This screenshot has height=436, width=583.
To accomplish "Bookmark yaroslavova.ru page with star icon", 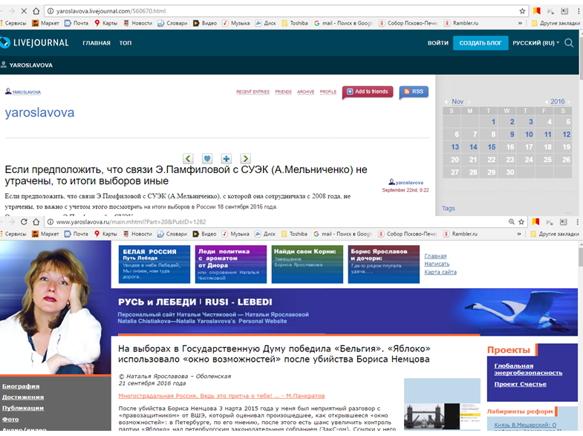I will click(x=521, y=222).
